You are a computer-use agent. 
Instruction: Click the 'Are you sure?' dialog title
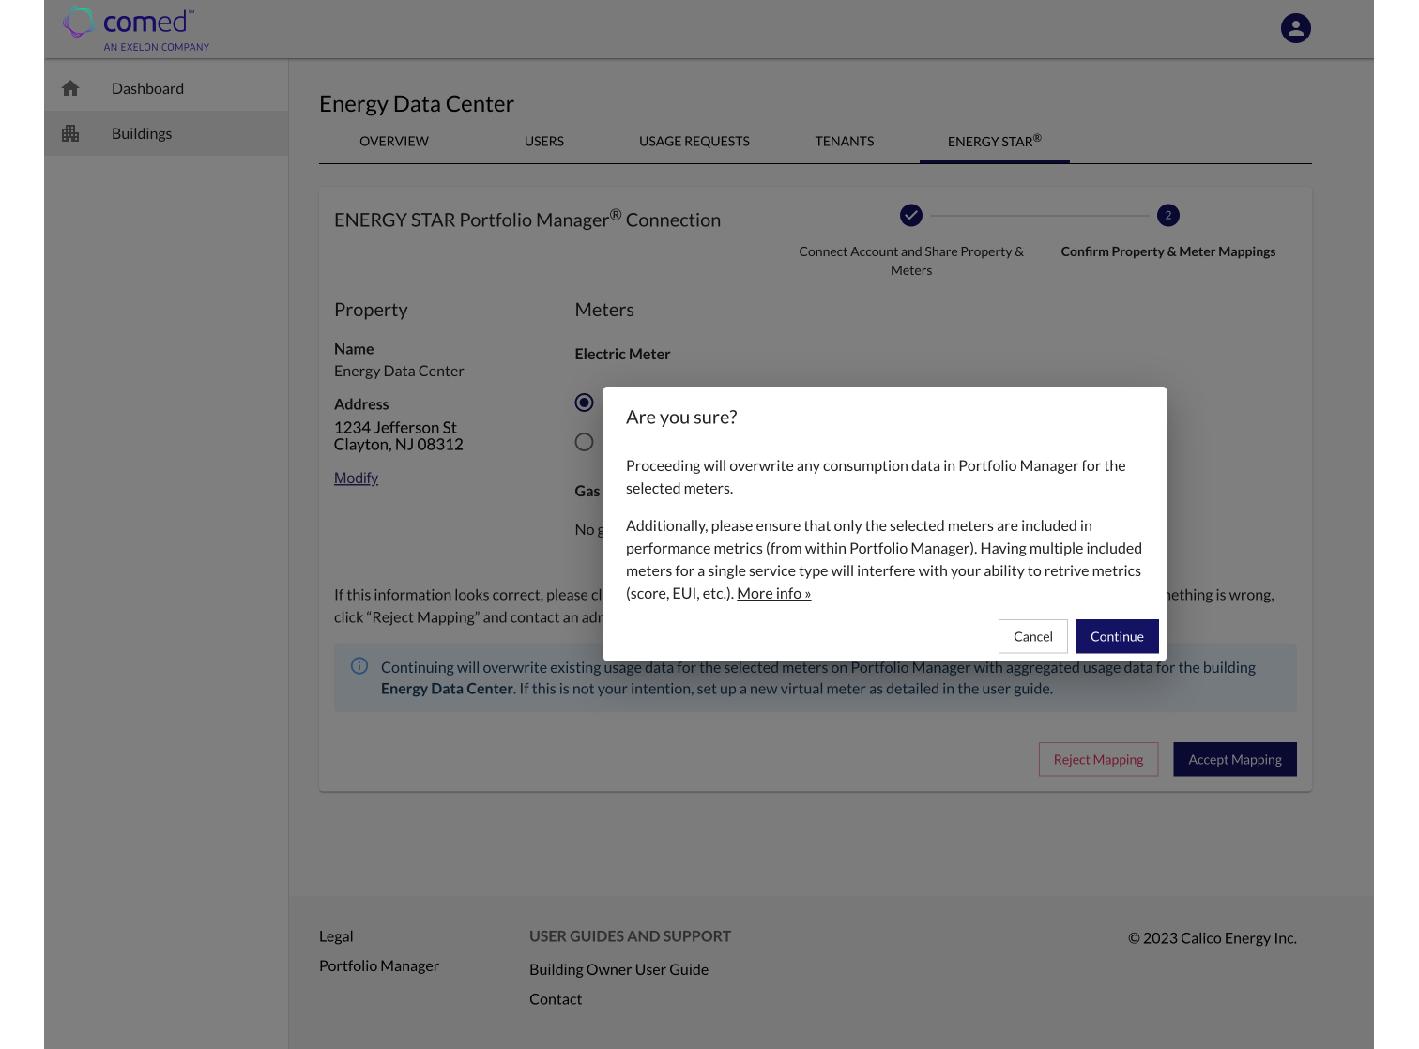[x=681, y=418]
